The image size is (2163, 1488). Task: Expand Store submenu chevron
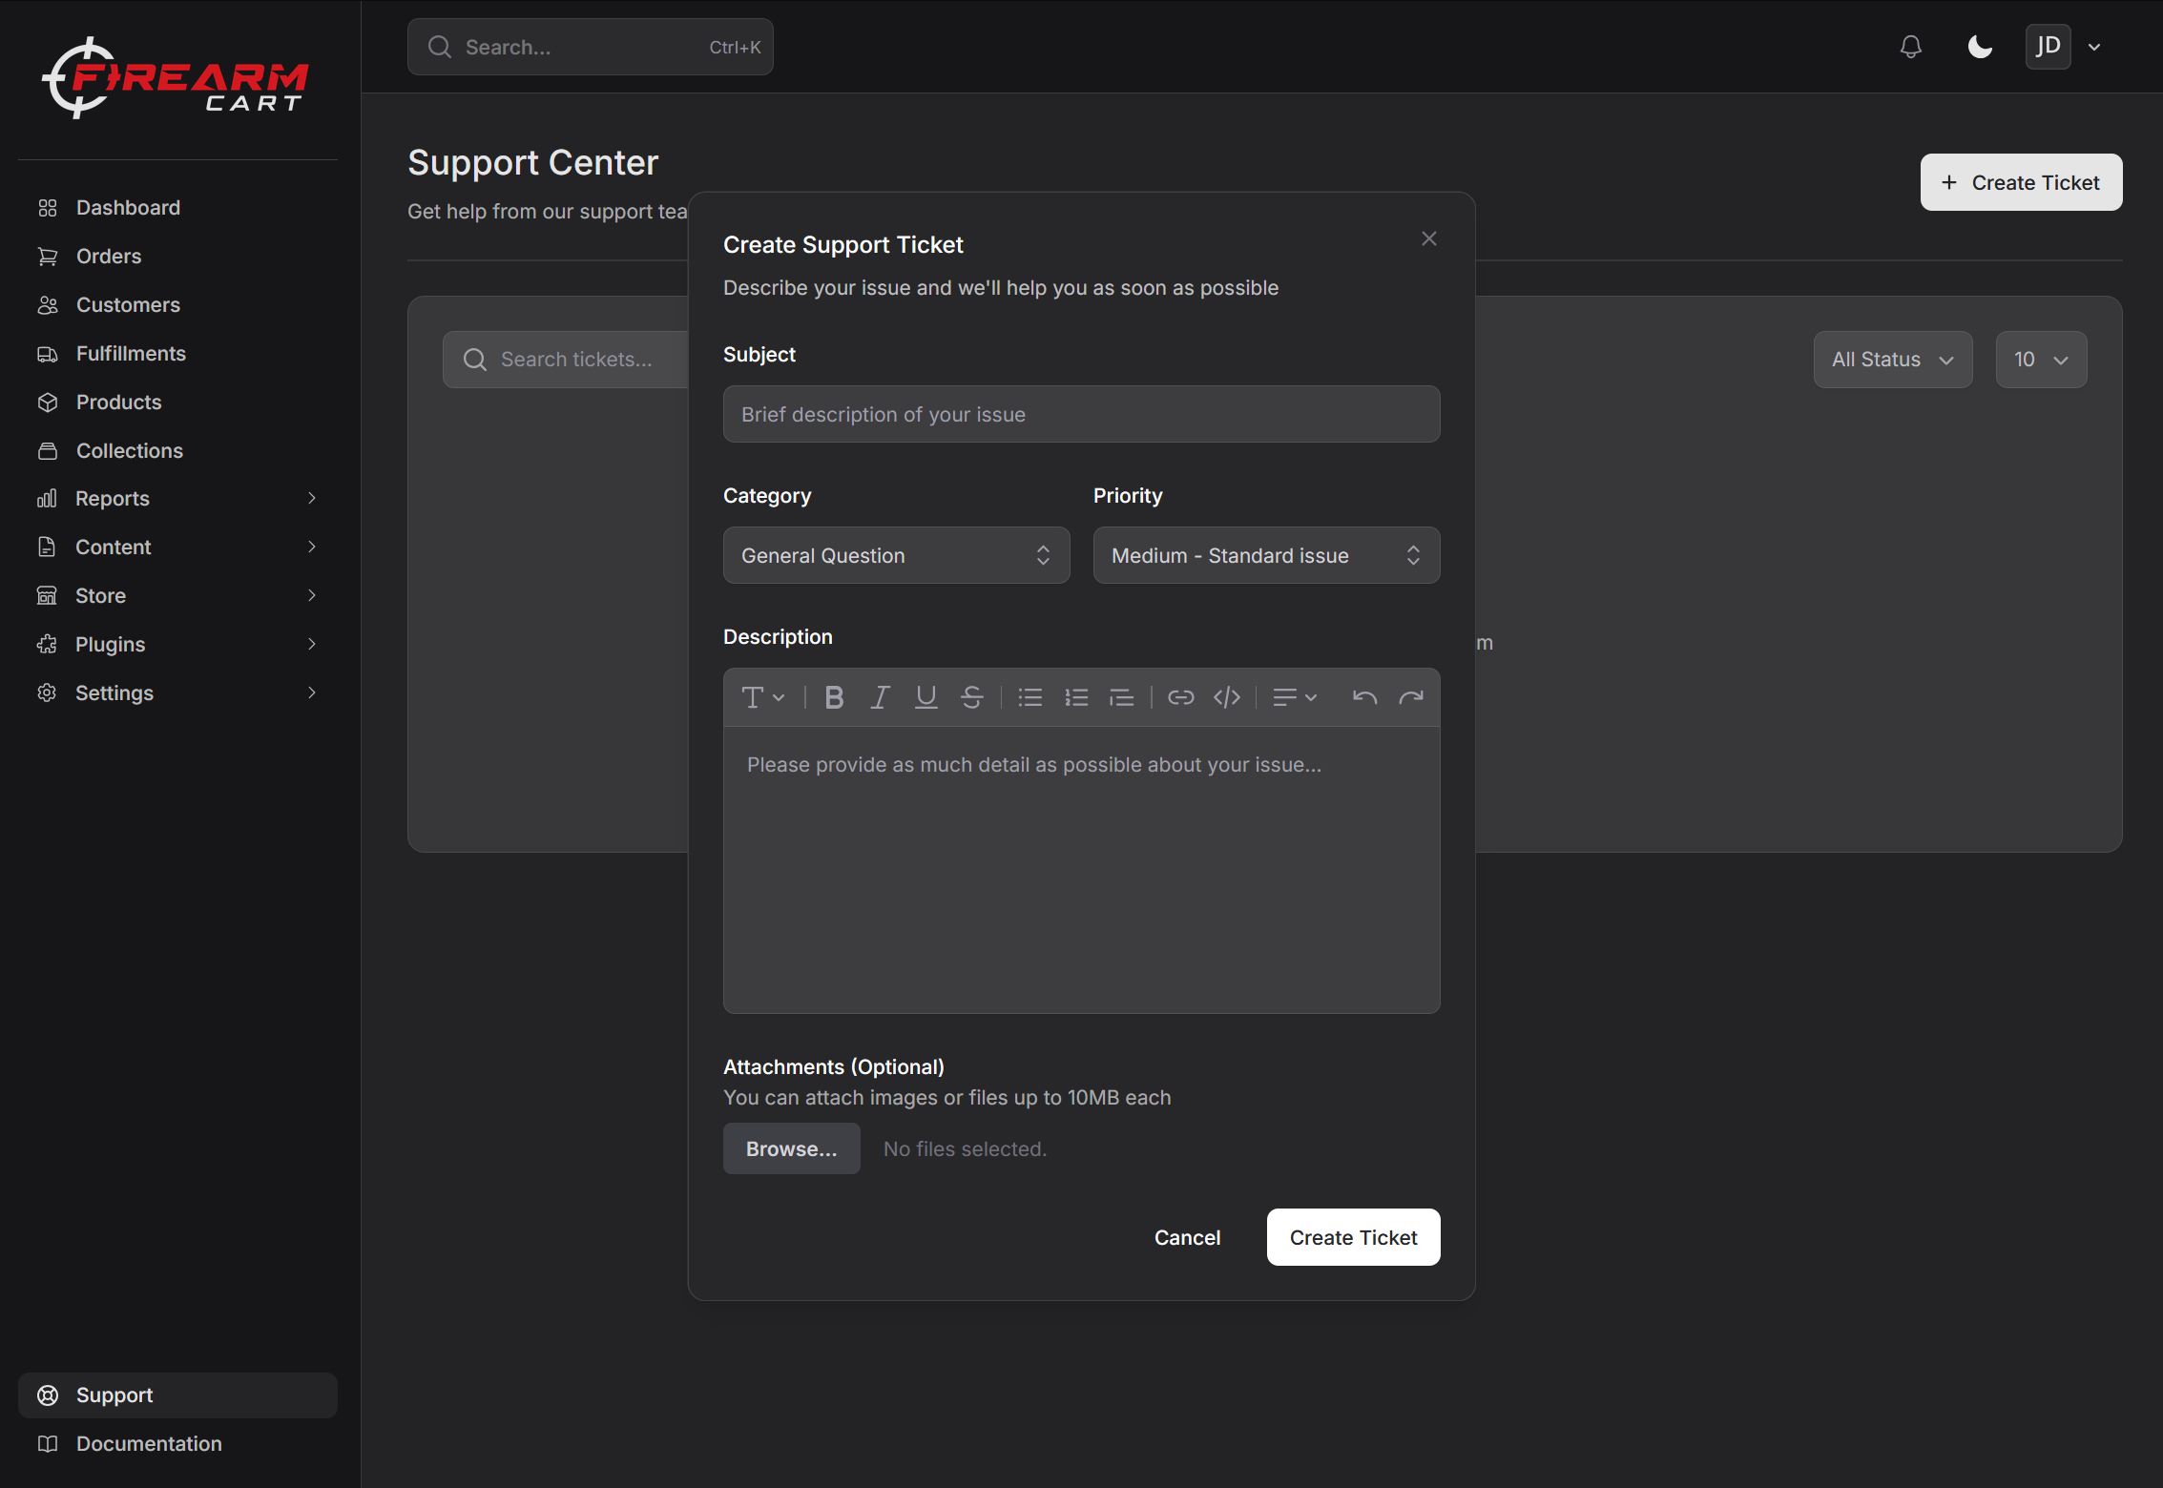pyautogui.click(x=312, y=595)
